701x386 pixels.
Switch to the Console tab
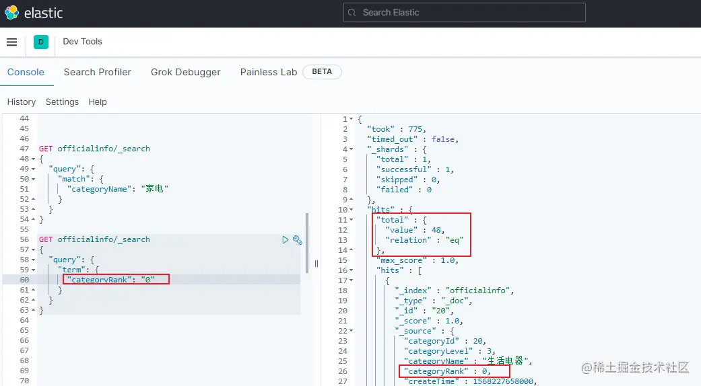tap(26, 73)
